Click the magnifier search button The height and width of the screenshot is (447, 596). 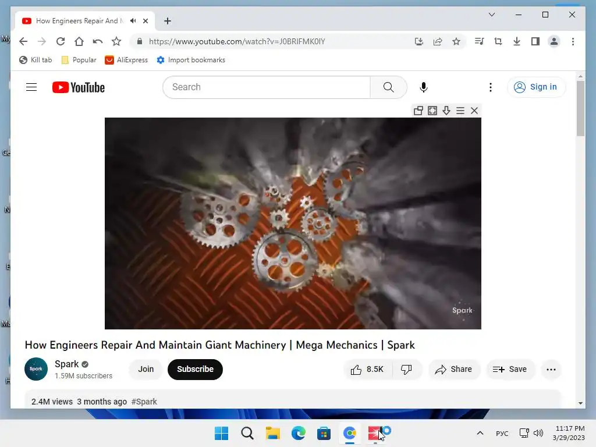coord(388,87)
